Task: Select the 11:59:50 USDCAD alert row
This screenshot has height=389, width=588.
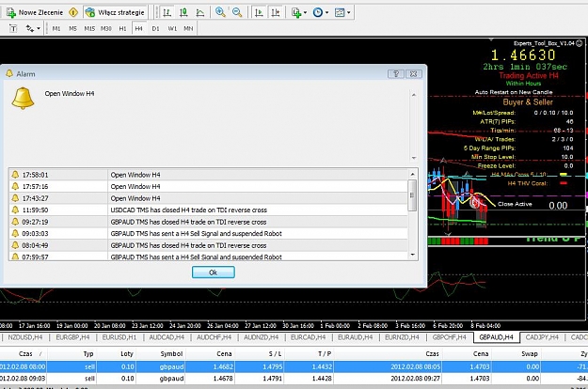Action: click(x=209, y=210)
